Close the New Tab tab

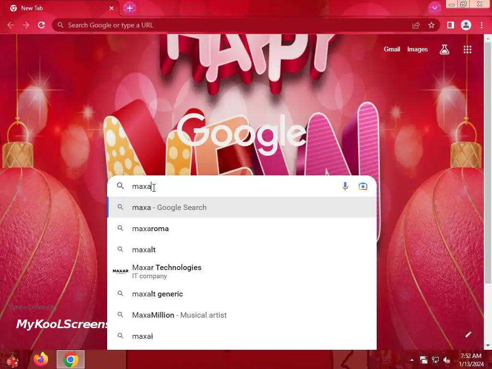pyautogui.click(x=111, y=8)
